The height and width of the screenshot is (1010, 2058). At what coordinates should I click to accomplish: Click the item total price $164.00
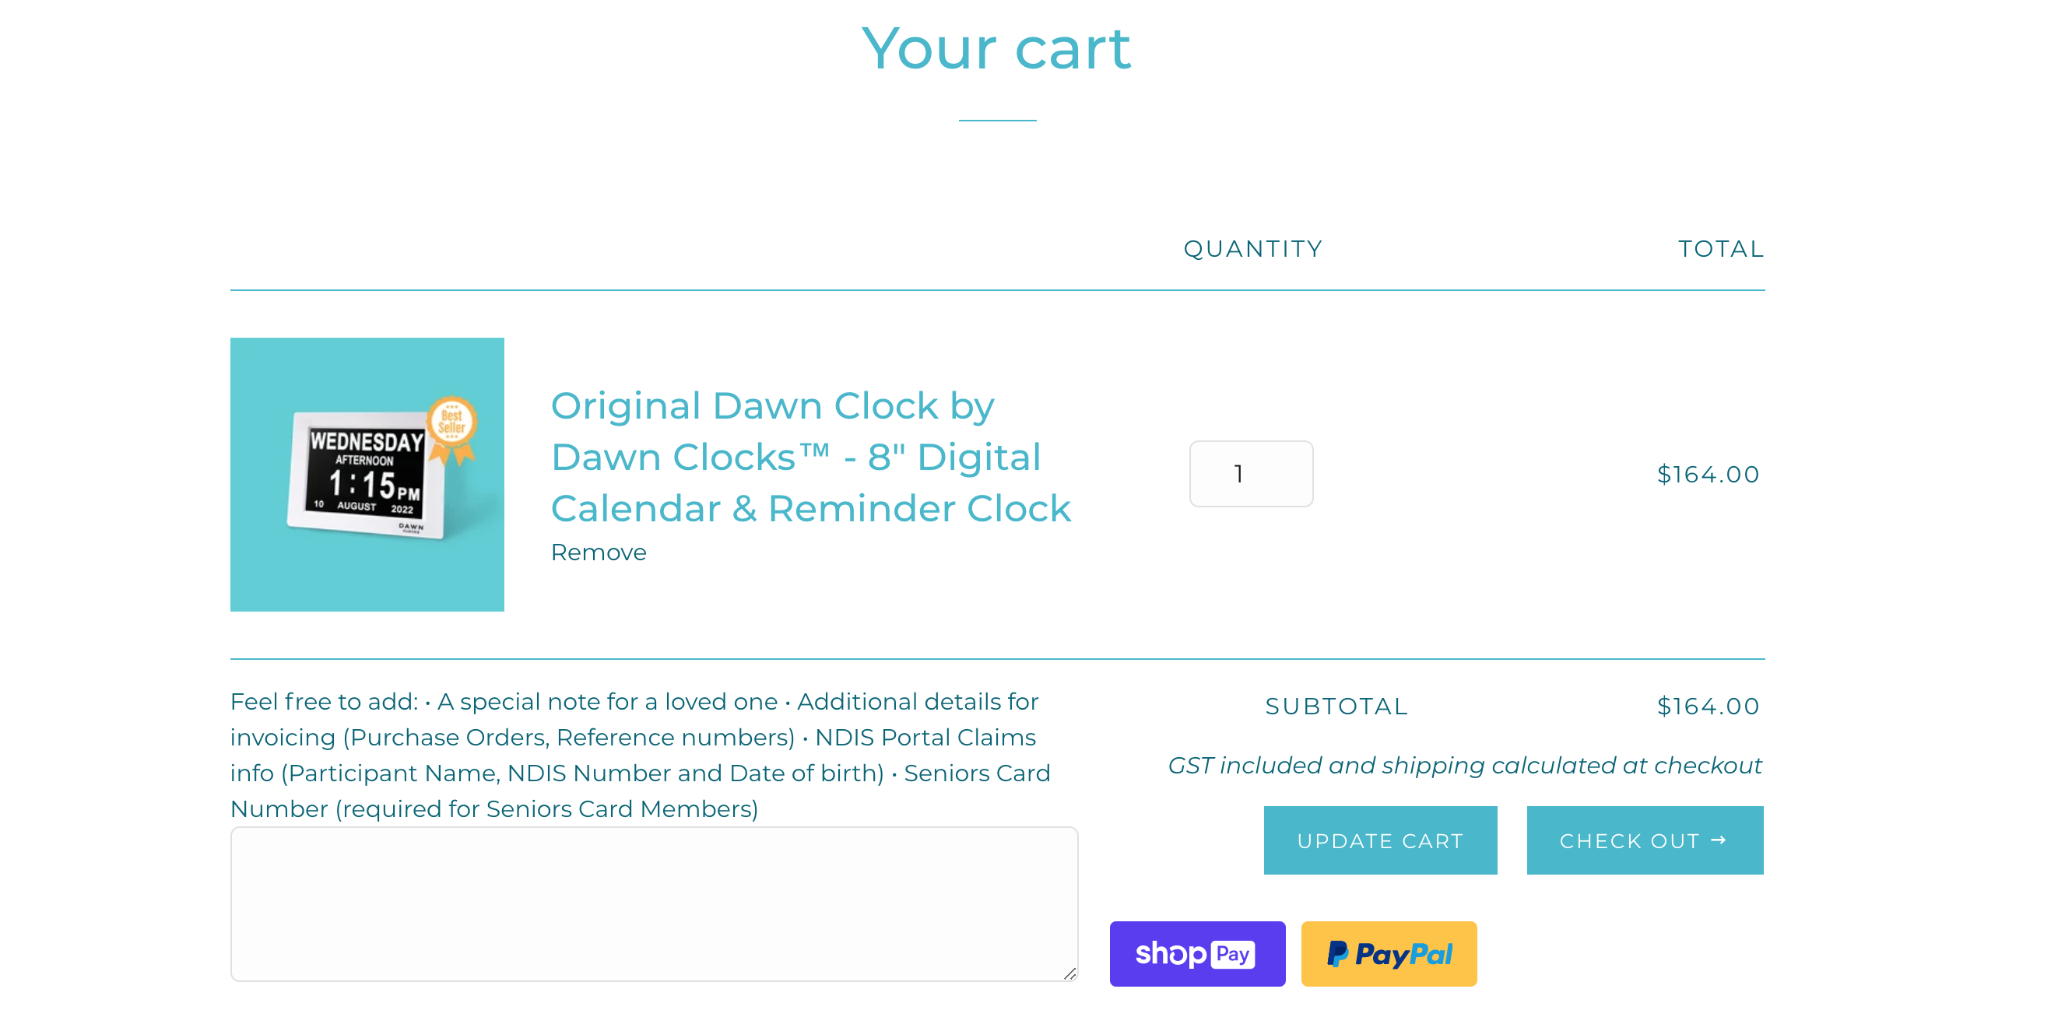tap(1708, 474)
